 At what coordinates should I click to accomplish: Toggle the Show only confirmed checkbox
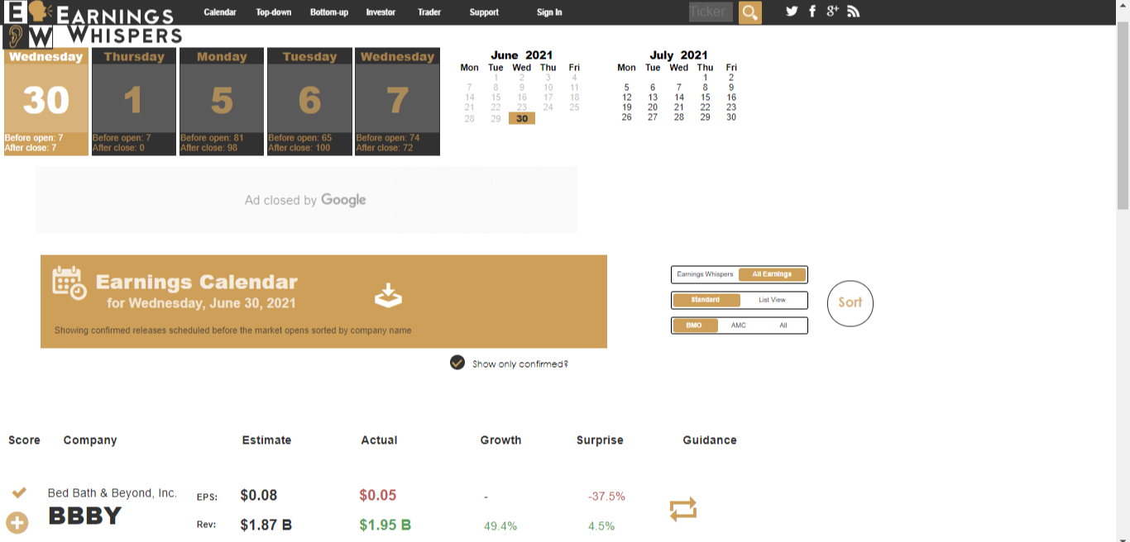[x=457, y=363]
